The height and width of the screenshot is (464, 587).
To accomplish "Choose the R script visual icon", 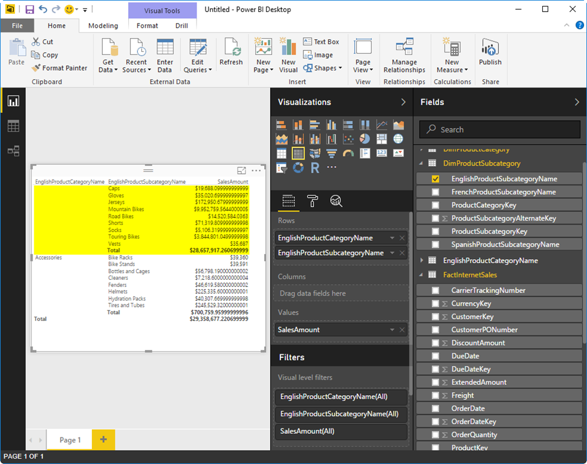I will coord(315,168).
